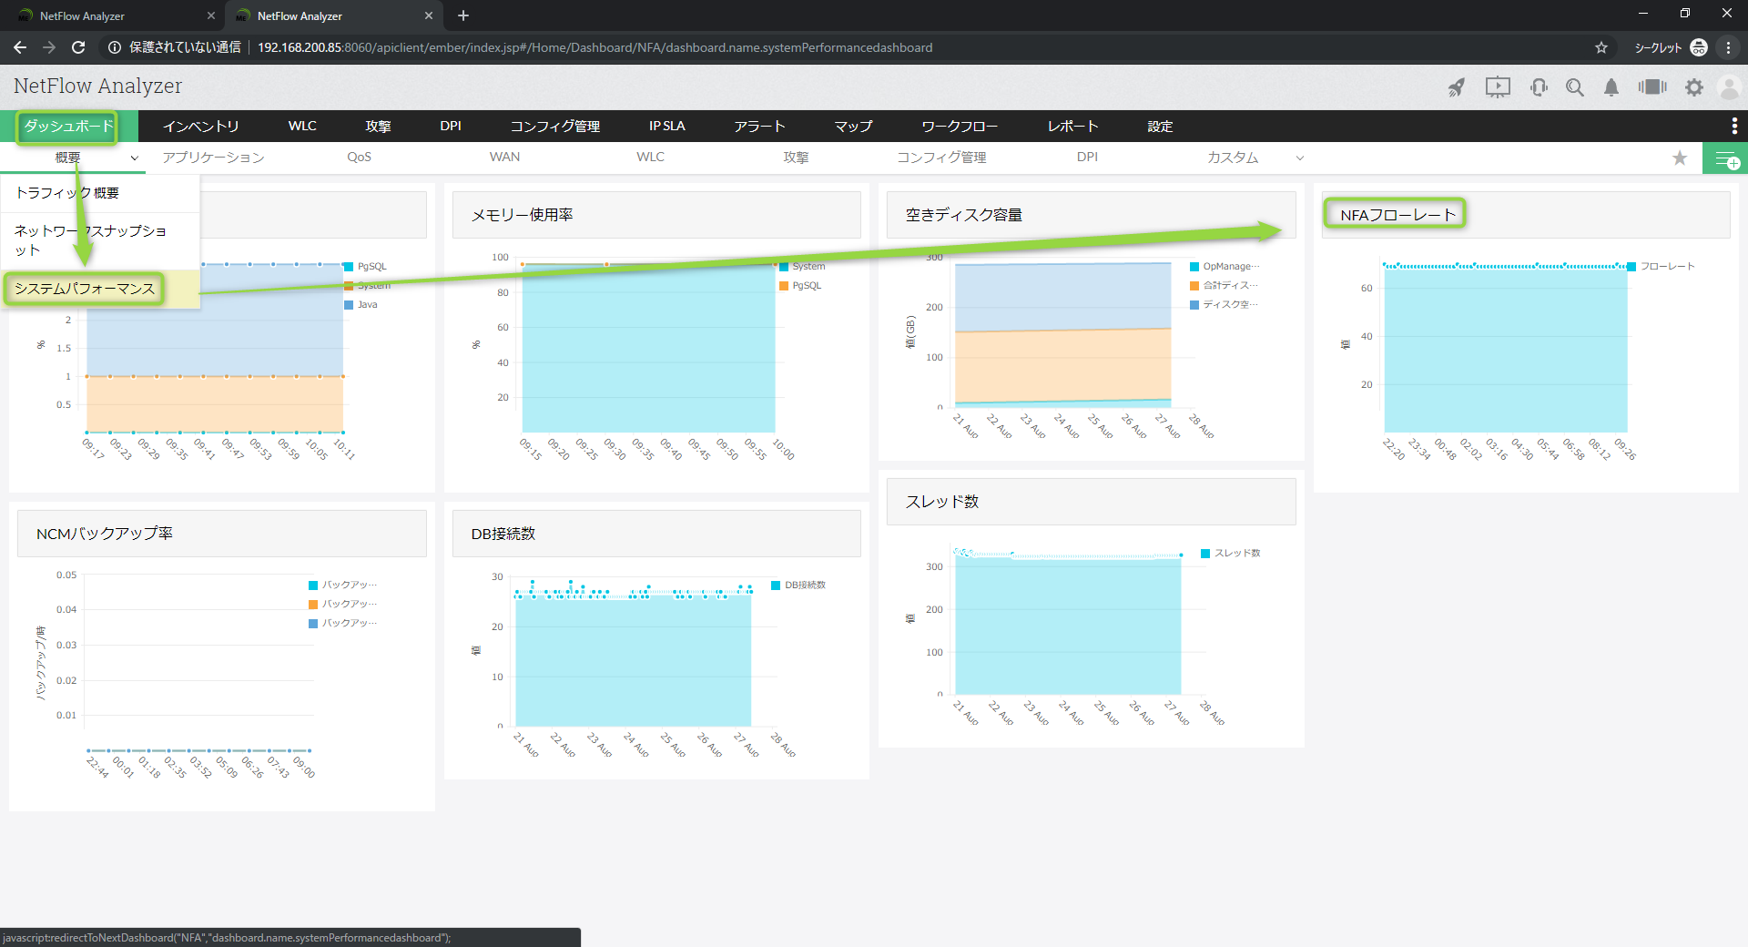Select トラフィック概要 from dropdown list
The width and height of the screenshot is (1748, 947).
click(x=67, y=193)
